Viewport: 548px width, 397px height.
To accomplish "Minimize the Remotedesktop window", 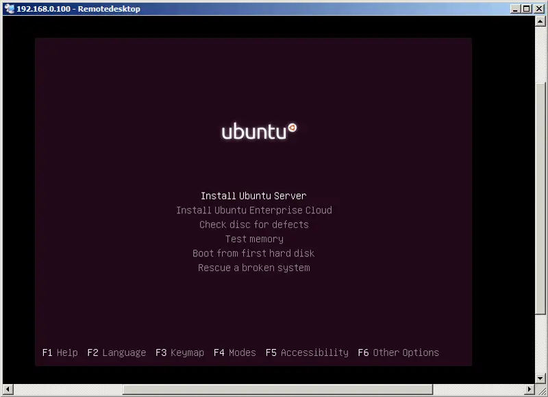I will (x=515, y=9).
